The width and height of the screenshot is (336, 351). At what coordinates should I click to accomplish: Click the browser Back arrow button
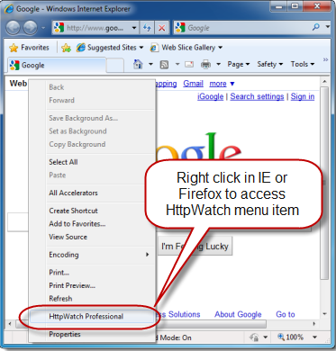pos(13,28)
